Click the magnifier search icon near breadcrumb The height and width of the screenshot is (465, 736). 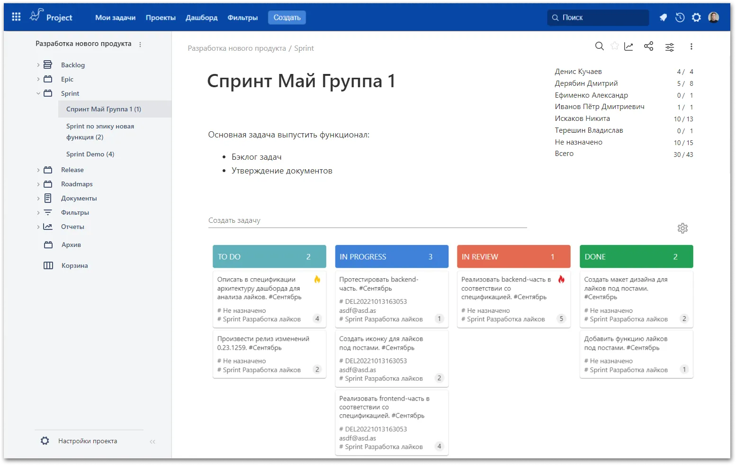point(599,46)
